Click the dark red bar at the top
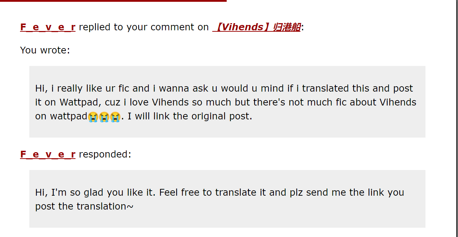458x237 pixels. point(113,1)
